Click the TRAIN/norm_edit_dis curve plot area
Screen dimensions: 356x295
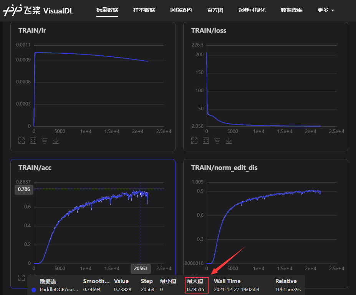click(272, 223)
